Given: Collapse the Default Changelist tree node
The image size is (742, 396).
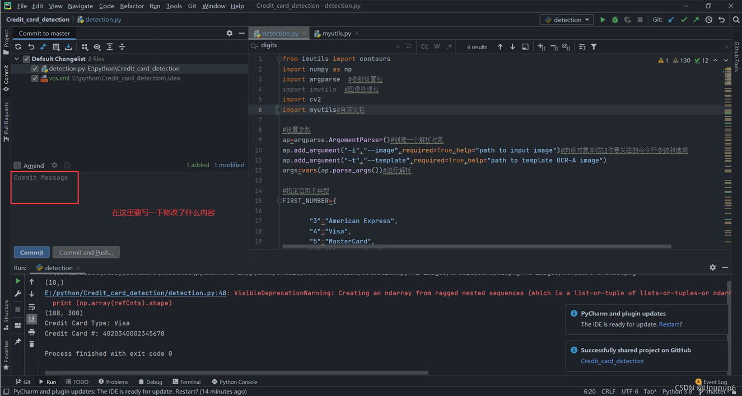Looking at the screenshot, I should tap(17, 59).
